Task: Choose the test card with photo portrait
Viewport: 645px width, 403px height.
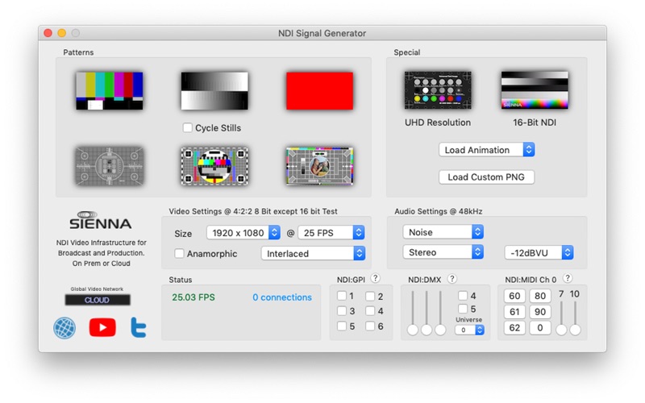Action: click(319, 166)
